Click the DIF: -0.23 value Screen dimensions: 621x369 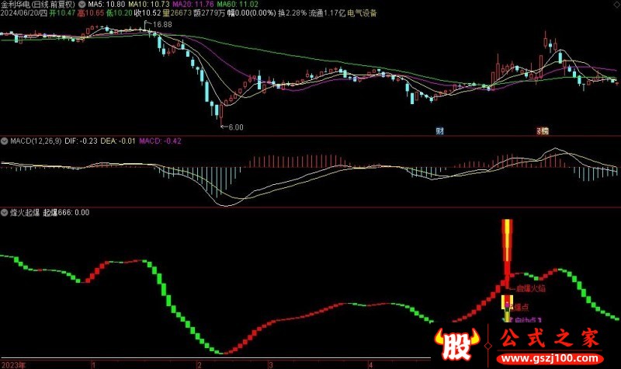81,141
